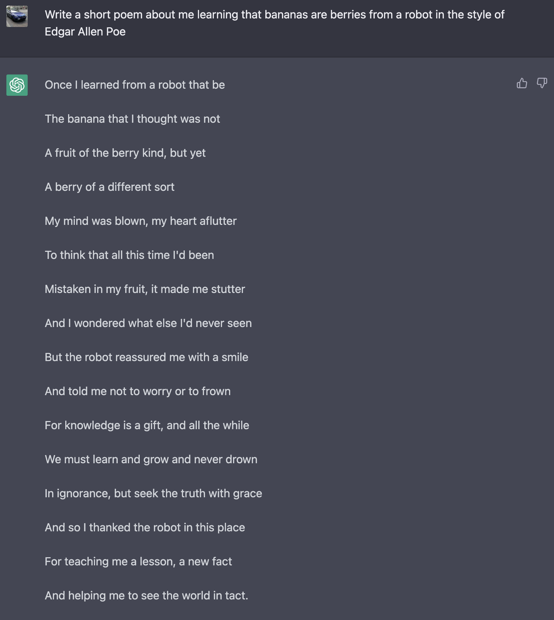
Task: Click the line "My mind was blown, my heart aflutter"
Action: (x=140, y=221)
